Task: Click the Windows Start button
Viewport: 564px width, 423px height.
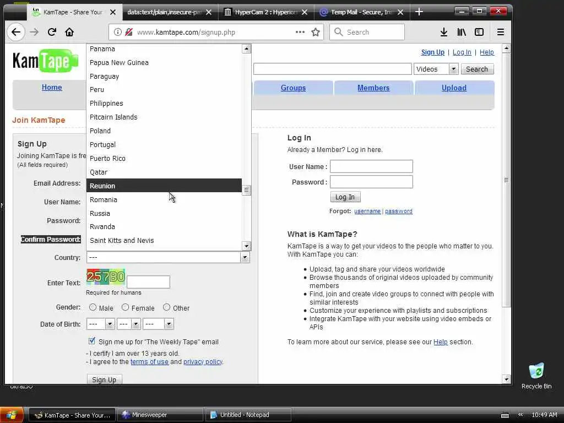Action: click(x=12, y=415)
